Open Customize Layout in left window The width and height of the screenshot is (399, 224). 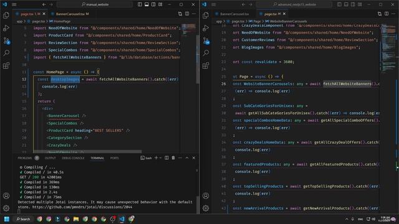[x=160, y=4]
